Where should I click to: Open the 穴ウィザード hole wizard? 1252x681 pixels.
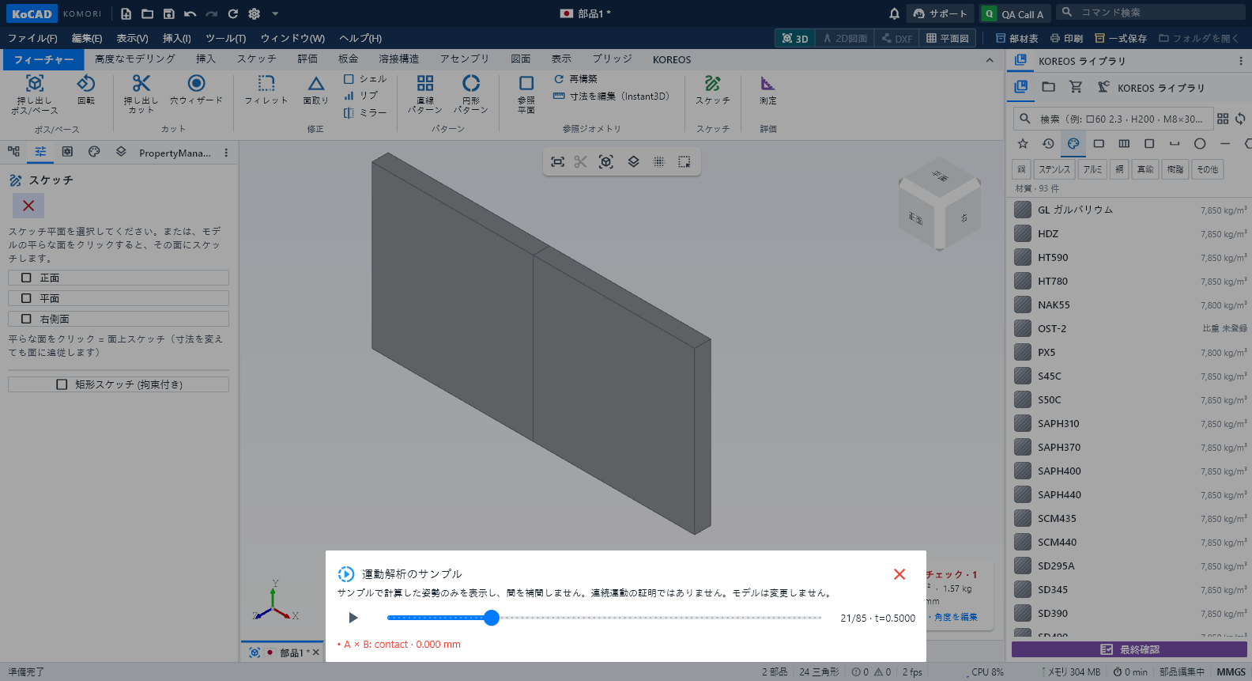coord(196,89)
